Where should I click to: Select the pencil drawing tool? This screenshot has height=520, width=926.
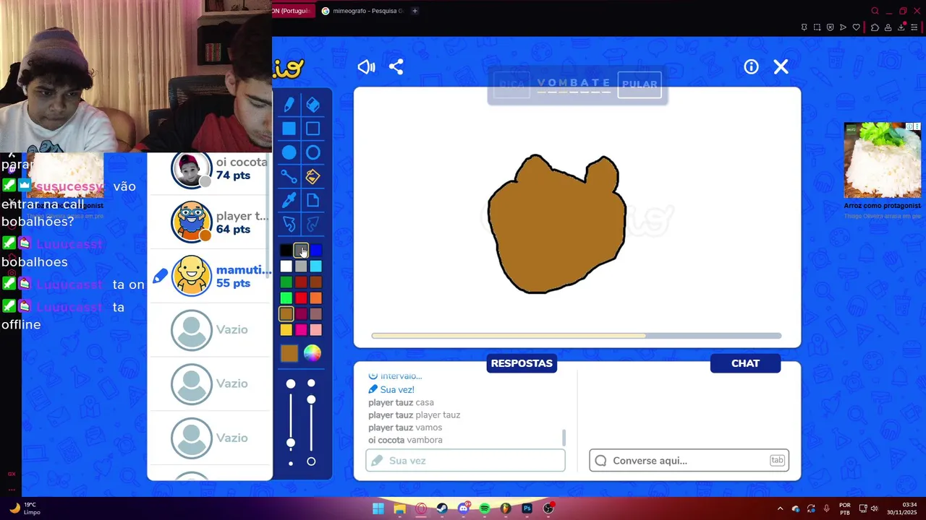[289, 105]
